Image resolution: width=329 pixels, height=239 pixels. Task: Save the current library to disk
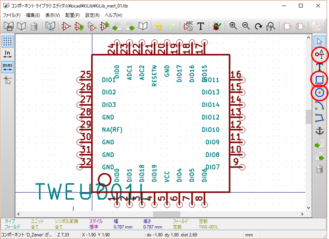tap(9, 27)
